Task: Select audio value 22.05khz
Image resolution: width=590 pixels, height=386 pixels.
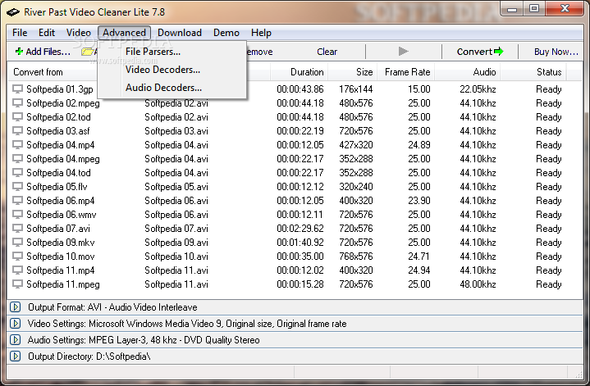Action: point(478,89)
